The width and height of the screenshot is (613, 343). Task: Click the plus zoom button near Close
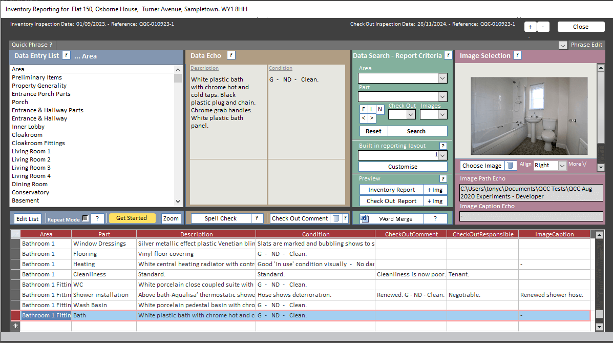(x=530, y=27)
